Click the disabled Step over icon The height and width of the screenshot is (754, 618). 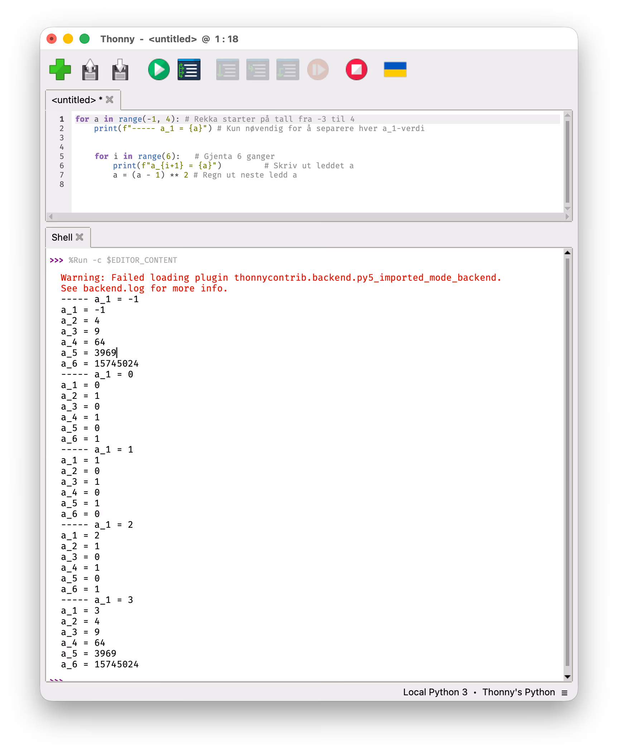[227, 69]
